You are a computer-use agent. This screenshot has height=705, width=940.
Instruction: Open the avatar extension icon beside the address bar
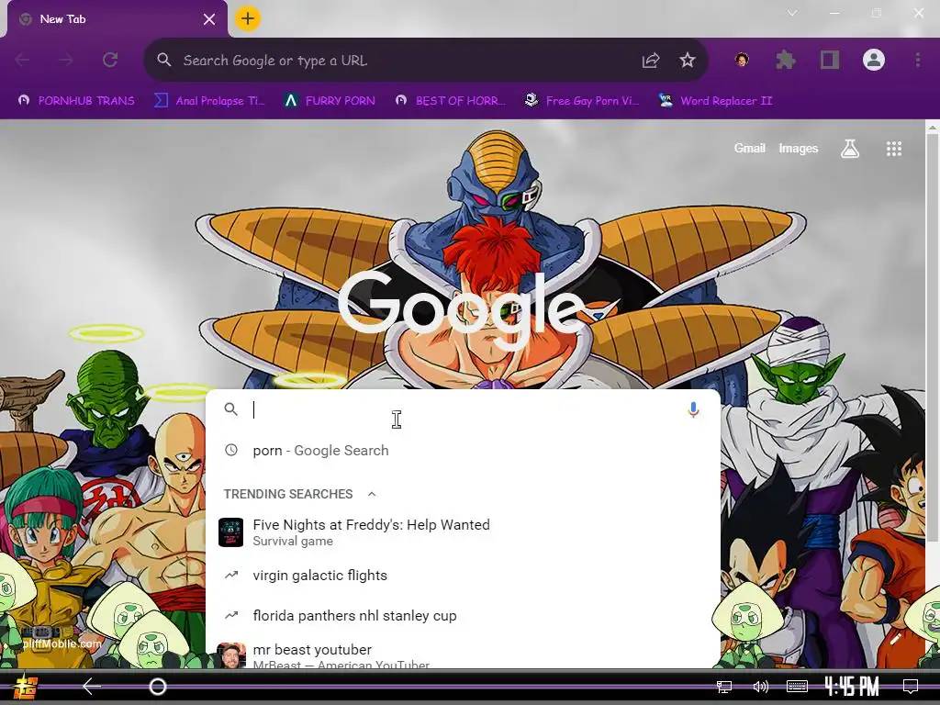742,60
